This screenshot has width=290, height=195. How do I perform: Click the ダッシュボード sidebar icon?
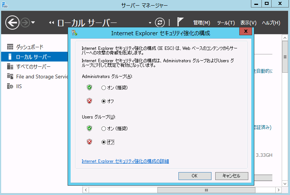[x=10, y=47]
